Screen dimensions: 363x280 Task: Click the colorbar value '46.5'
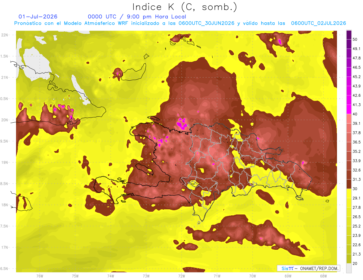tap(357, 67)
